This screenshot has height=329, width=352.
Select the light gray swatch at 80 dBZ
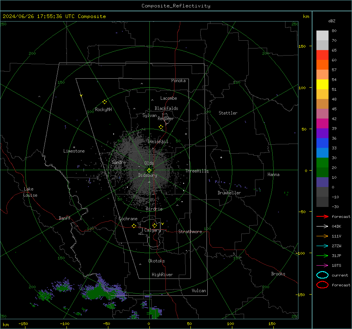click(x=322, y=36)
